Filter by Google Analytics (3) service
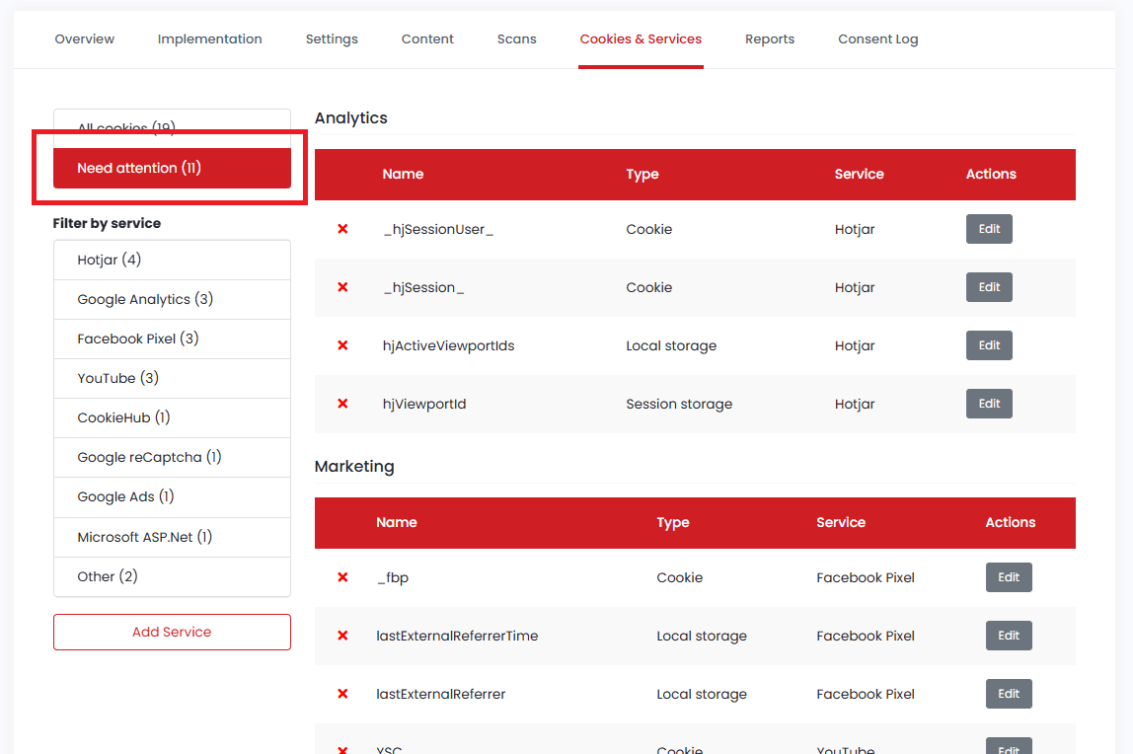The width and height of the screenshot is (1133, 754). pyautogui.click(x=172, y=299)
